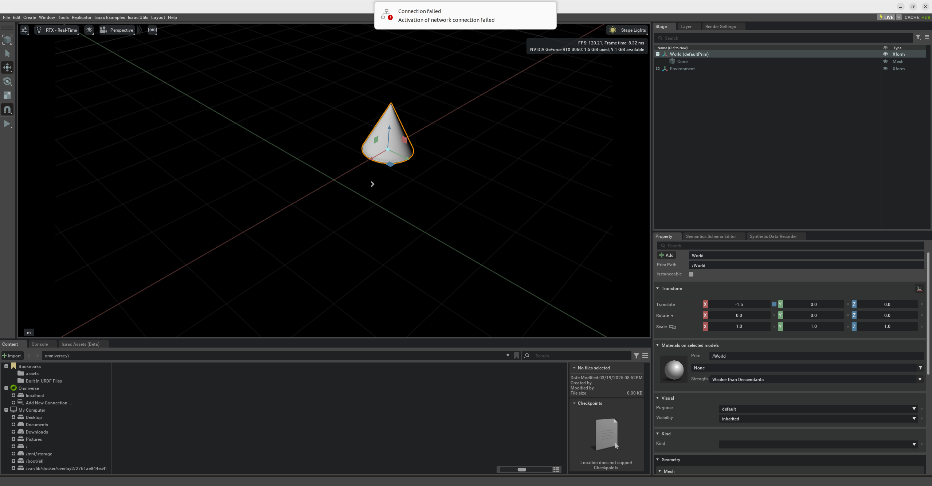Screen dimensions: 932x486
Task: Expand the Environment tree node
Action: click(658, 68)
